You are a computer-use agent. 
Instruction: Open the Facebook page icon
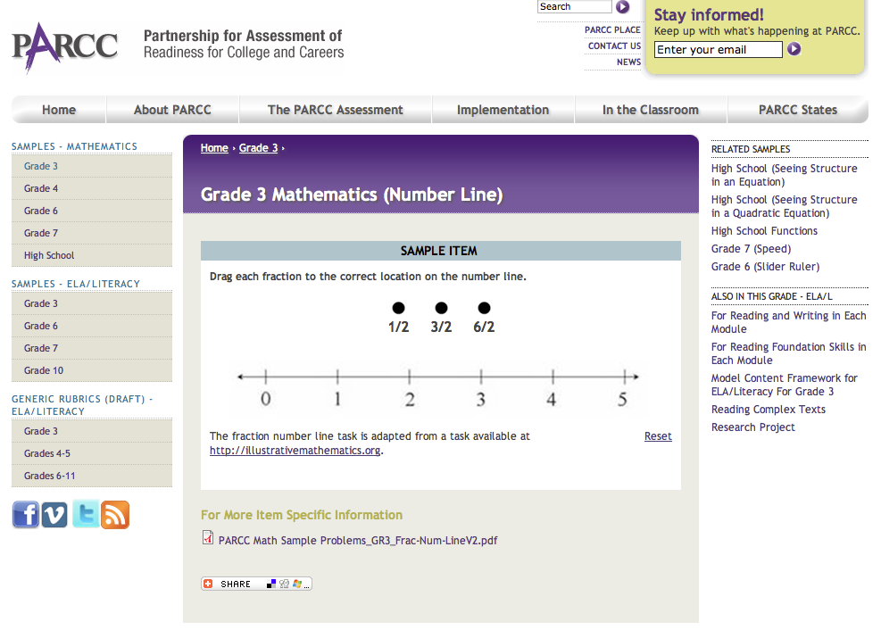pyautogui.click(x=26, y=514)
